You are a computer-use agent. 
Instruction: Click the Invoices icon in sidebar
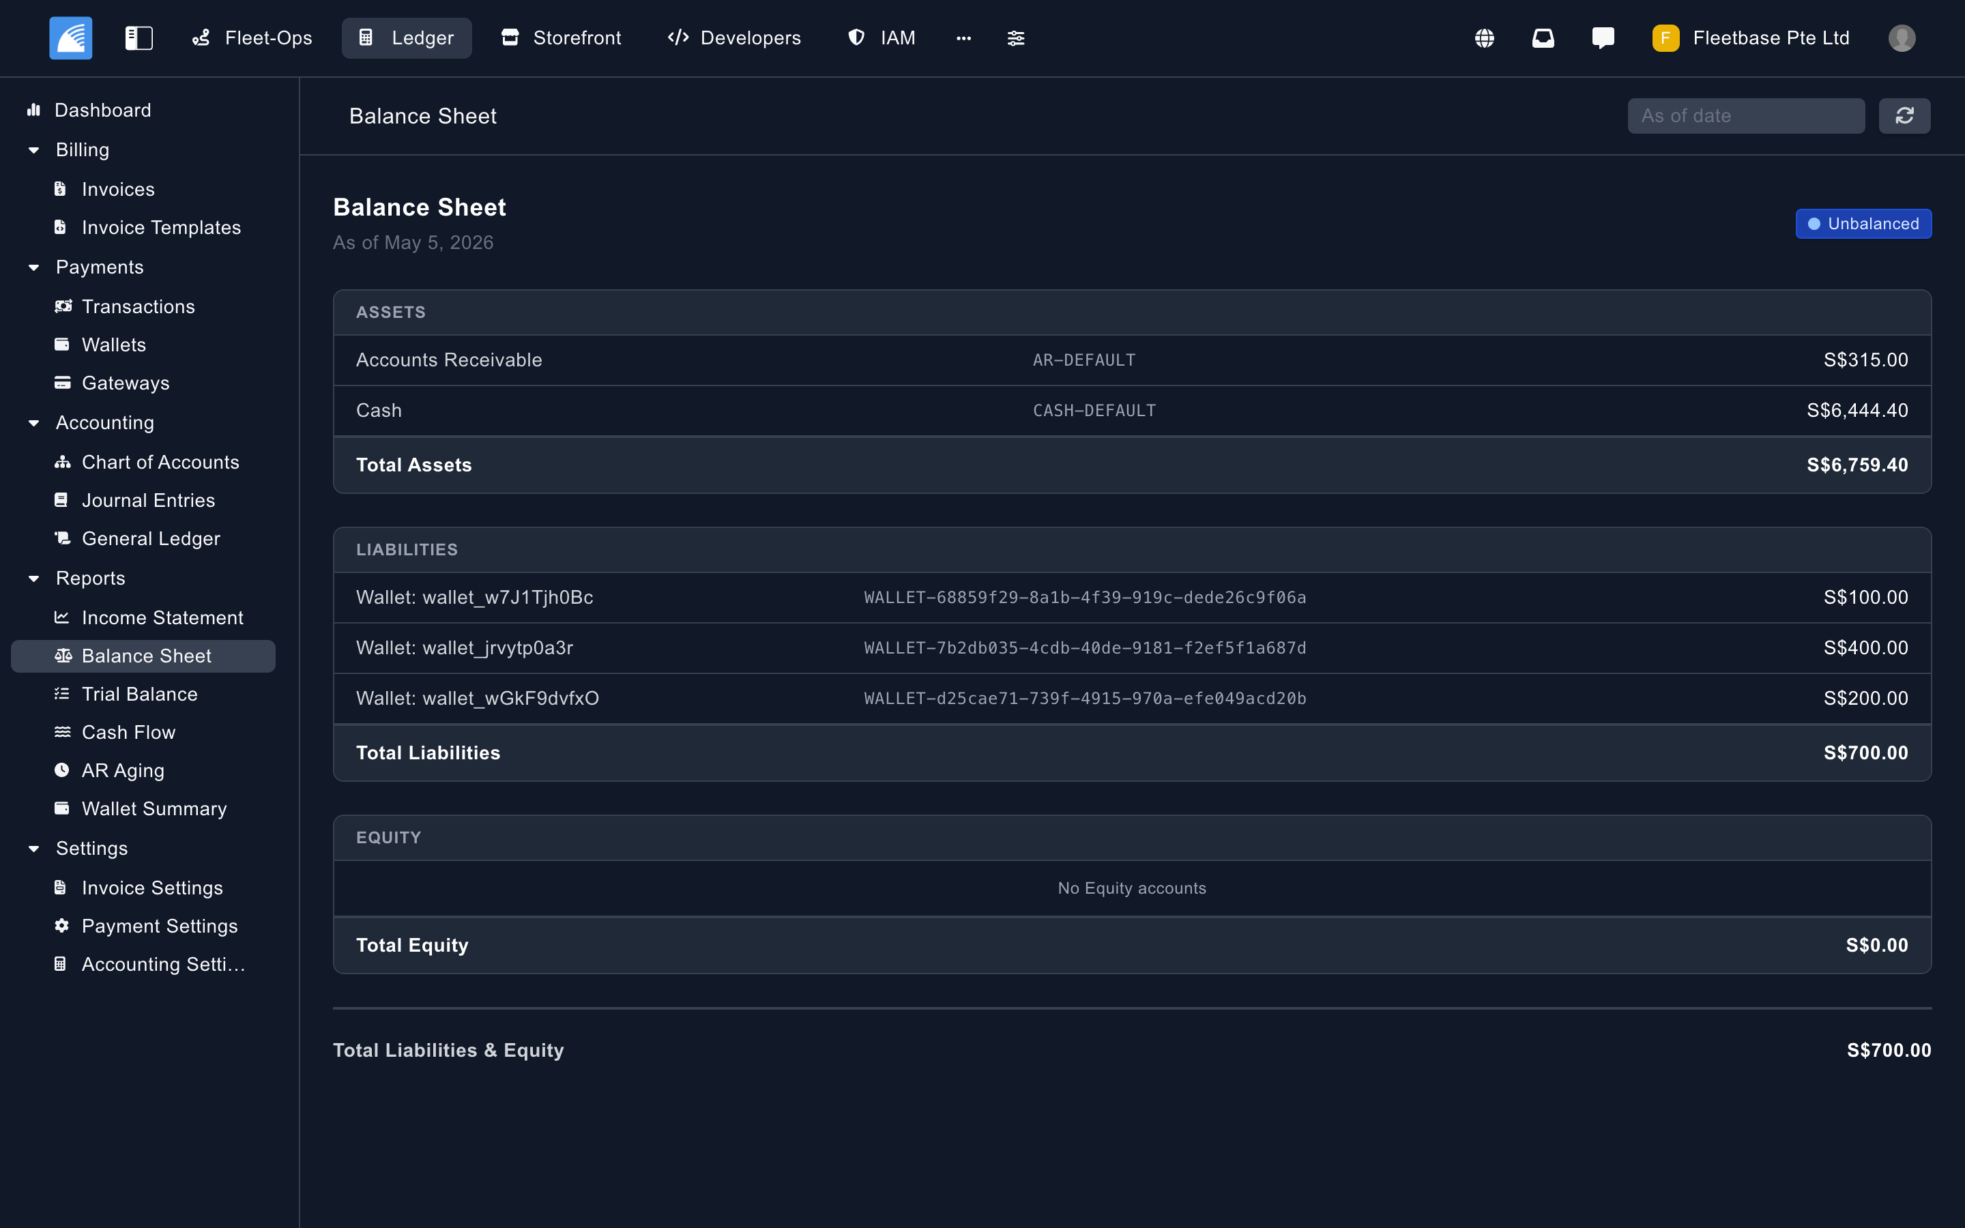pyautogui.click(x=60, y=189)
